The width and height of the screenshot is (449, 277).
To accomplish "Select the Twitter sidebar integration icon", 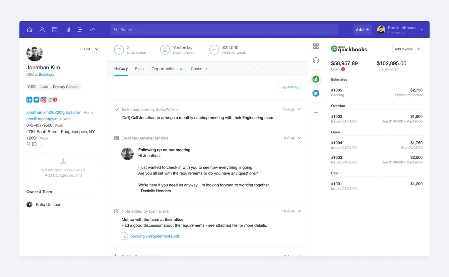I will tap(316, 93).
